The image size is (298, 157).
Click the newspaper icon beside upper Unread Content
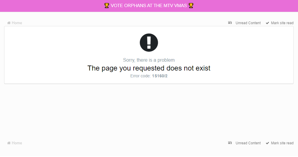pyautogui.click(x=230, y=23)
